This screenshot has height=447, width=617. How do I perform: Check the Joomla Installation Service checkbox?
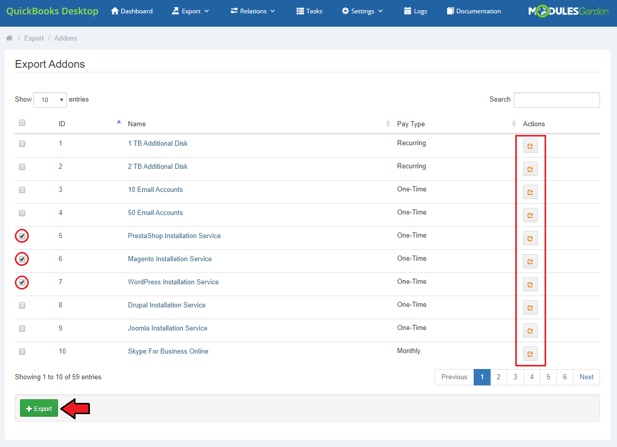coord(22,328)
